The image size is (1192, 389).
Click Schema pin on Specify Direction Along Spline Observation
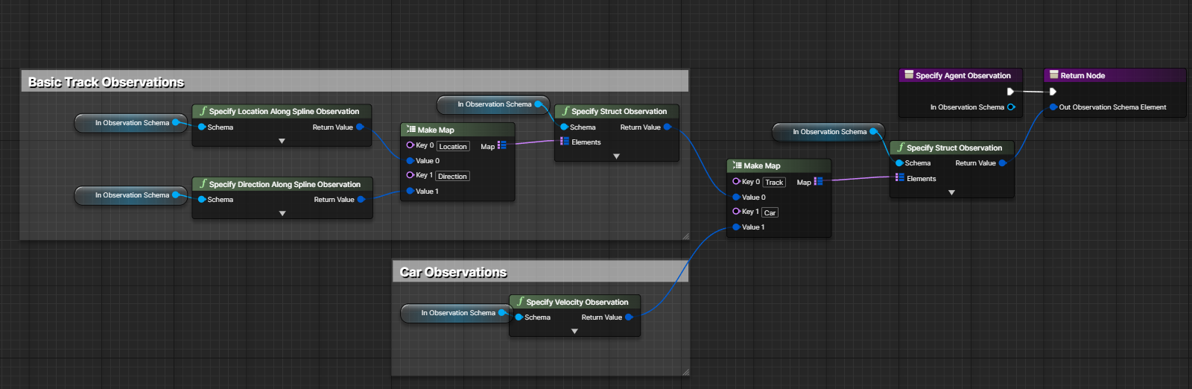[202, 200]
